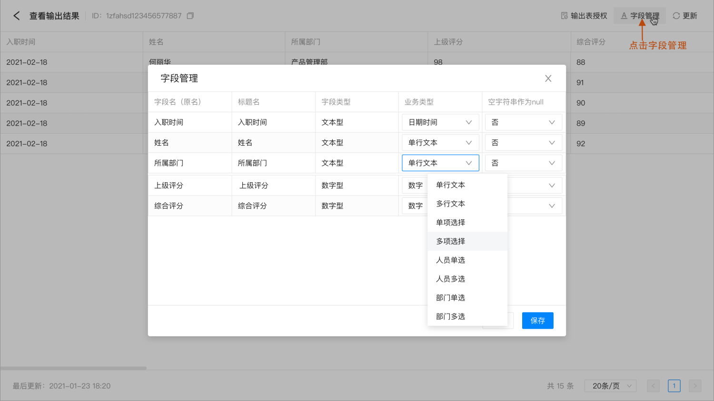Viewport: 714px width, 401px height.
Task: Expand null dropdown arrow in 上级评分 row
Action: (x=552, y=186)
